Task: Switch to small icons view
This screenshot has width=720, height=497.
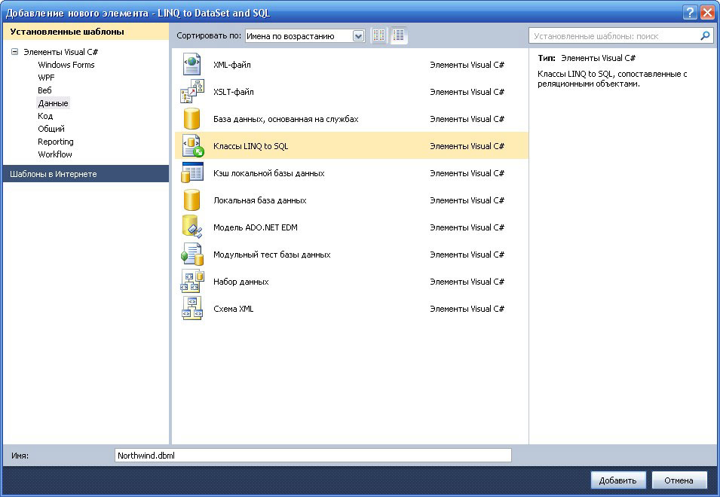Action: (x=378, y=35)
